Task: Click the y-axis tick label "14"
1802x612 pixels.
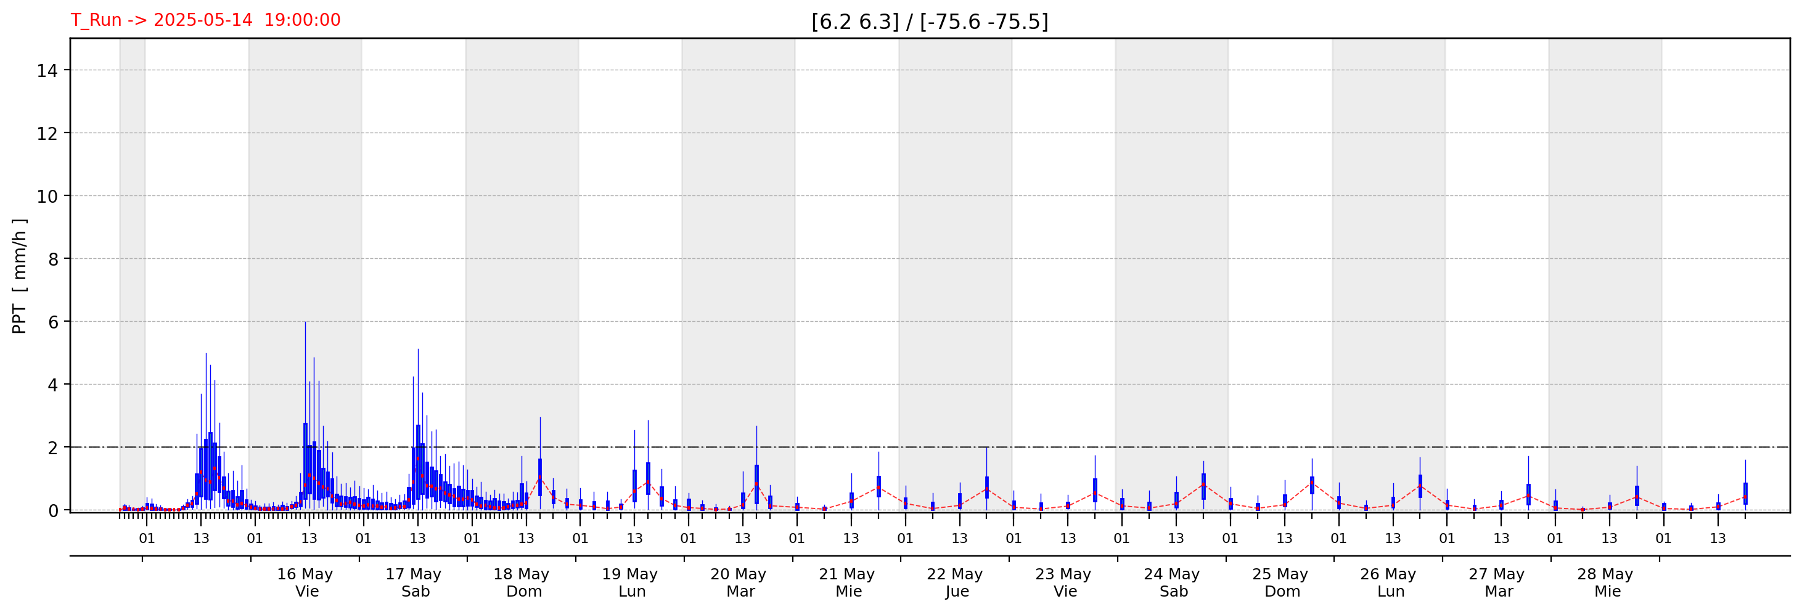Action: 47,71
